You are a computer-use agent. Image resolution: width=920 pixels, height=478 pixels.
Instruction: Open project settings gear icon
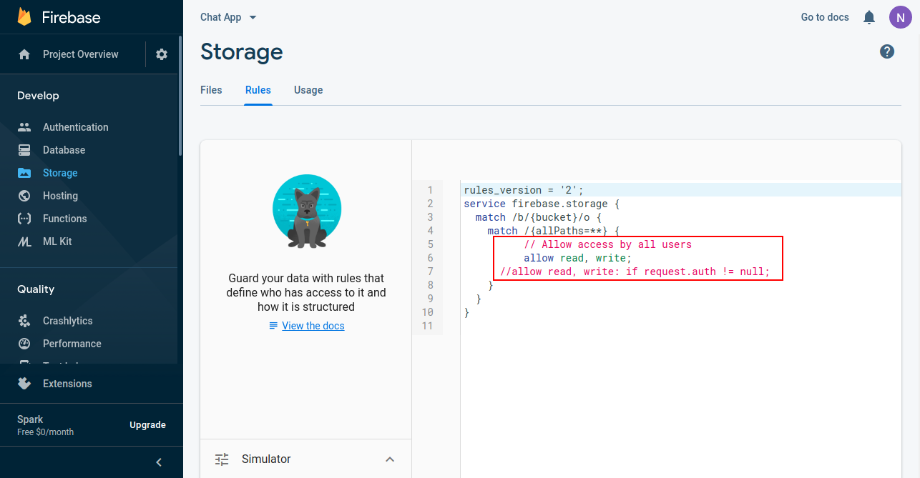pos(162,54)
